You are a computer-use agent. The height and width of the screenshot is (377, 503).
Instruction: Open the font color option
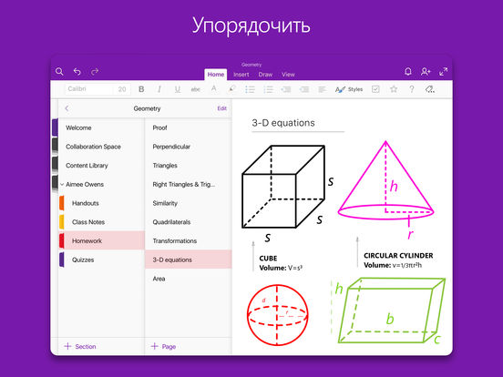click(213, 89)
